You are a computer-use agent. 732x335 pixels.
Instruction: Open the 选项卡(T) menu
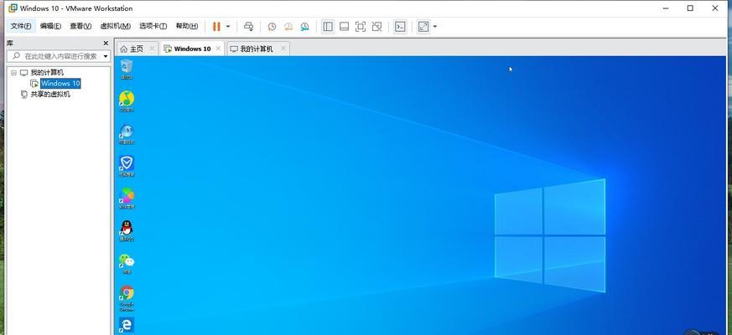153,26
